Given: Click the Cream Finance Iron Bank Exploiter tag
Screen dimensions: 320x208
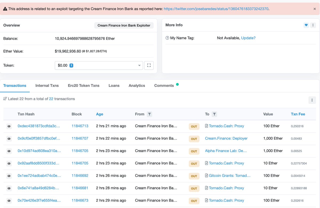Looking at the screenshot, I should pos(124,25).
